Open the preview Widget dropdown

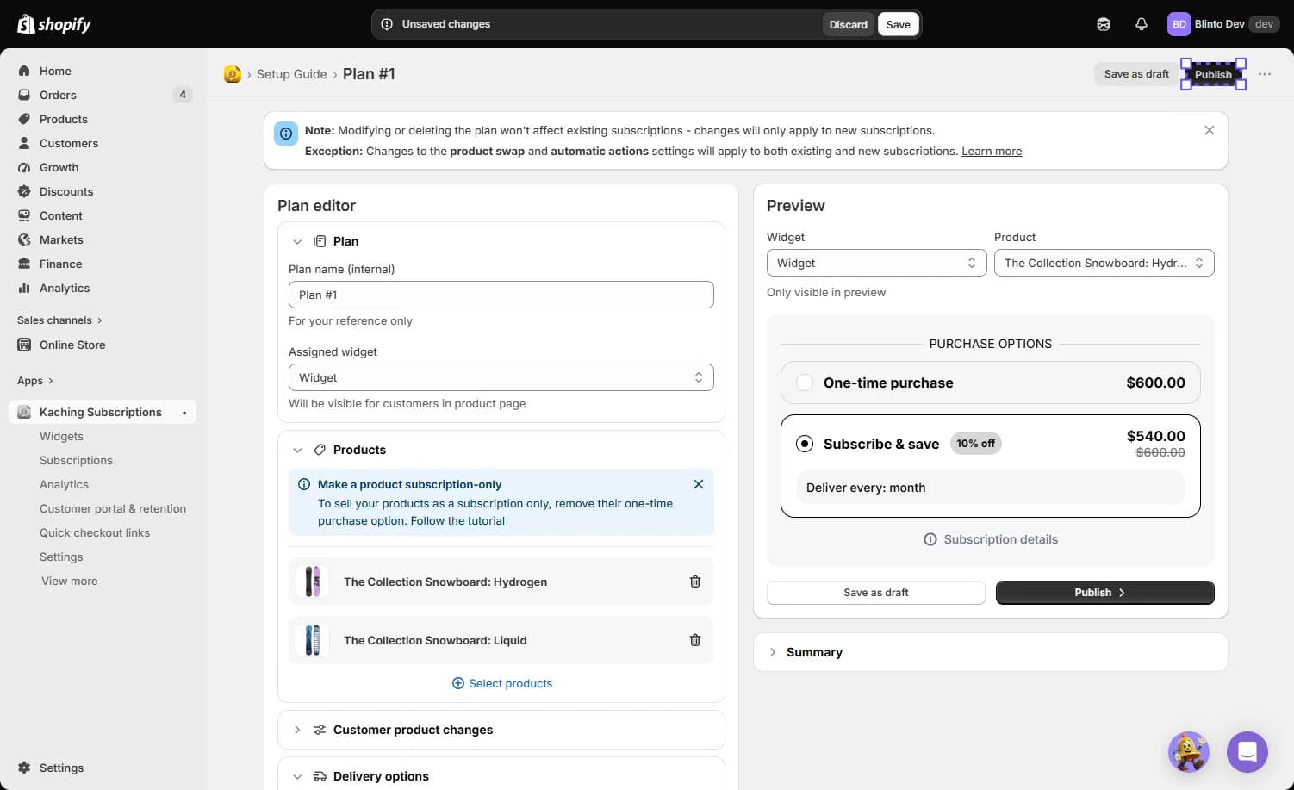click(877, 263)
